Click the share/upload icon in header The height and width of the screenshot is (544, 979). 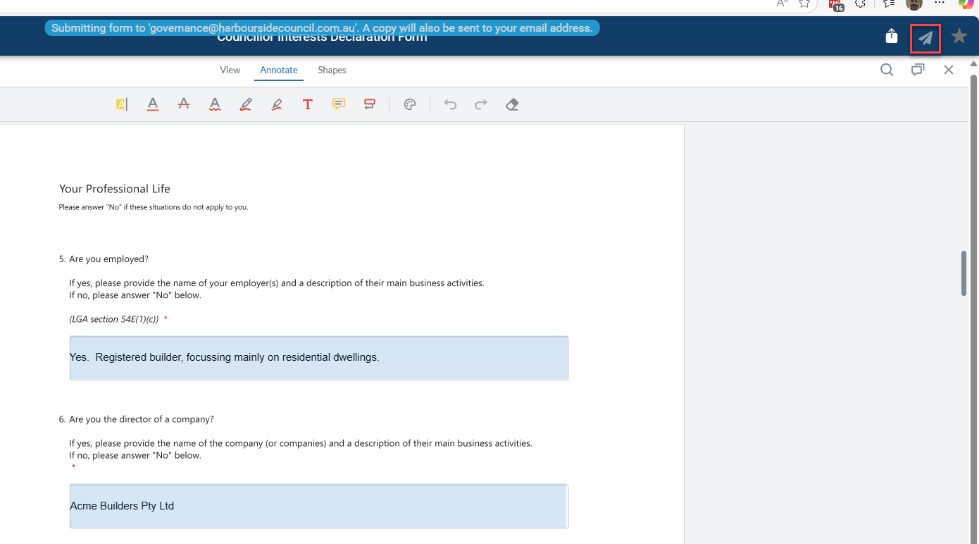pos(892,37)
